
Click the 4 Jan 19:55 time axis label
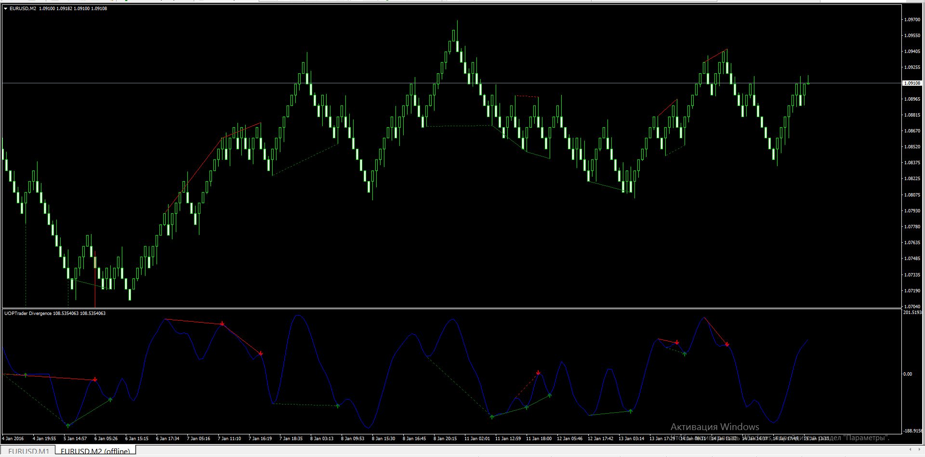tap(44, 439)
